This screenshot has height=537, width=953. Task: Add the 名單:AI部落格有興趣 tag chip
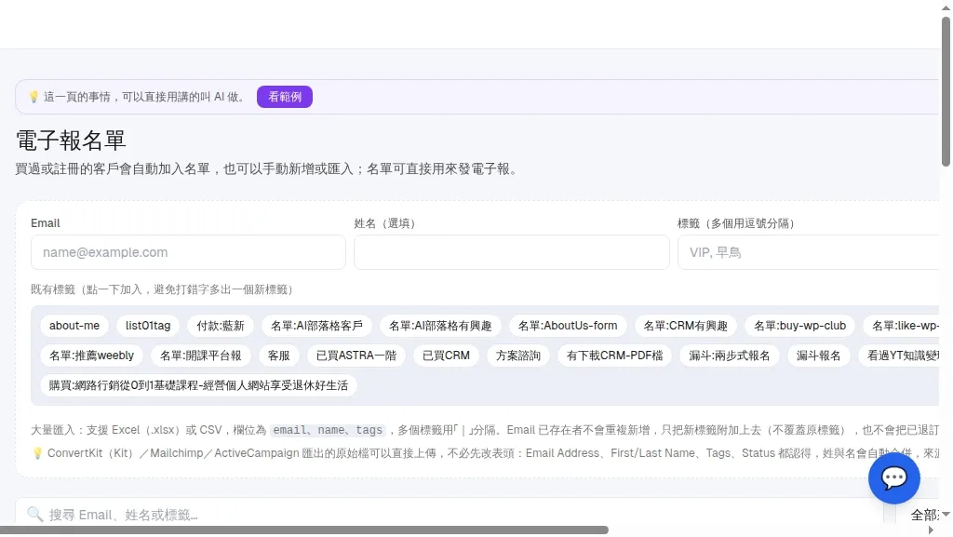pos(440,326)
